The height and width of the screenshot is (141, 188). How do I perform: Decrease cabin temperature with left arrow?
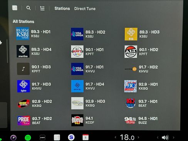[x=116, y=137]
